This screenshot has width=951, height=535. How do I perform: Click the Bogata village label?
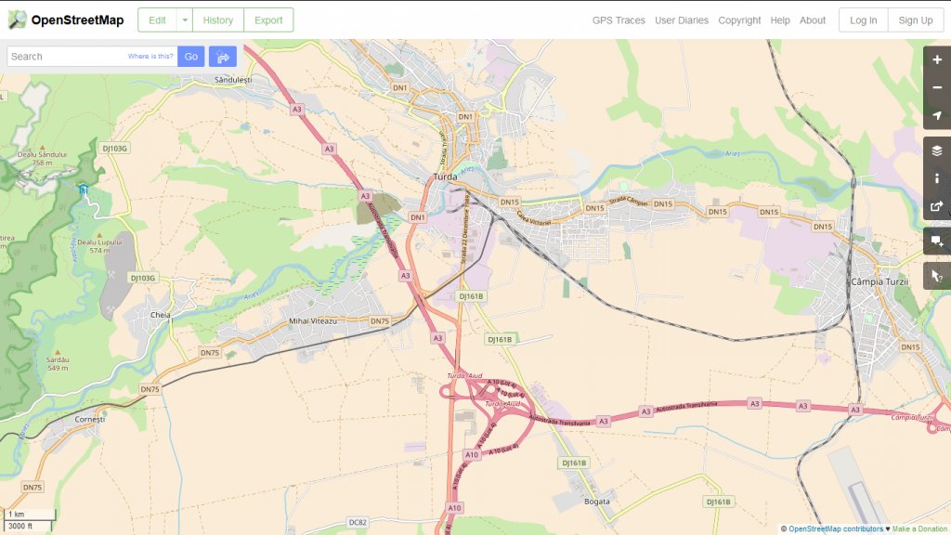coord(597,501)
